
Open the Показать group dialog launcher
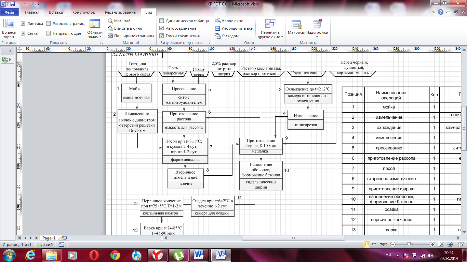102,43
